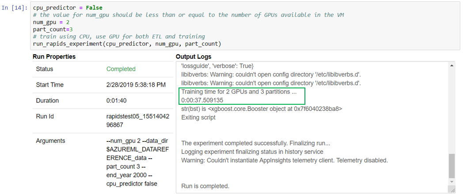This screenshot has width=464, height=194.
Task: Click the 'Run is completed.' log line
Action: [x=205, y=186]
